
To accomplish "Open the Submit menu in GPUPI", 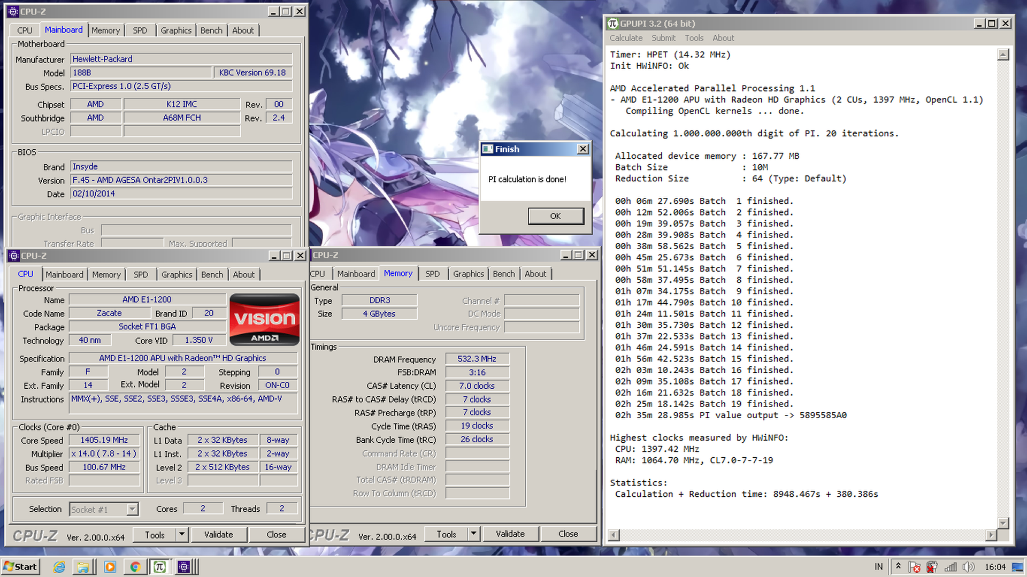I will tap(663, 38).
